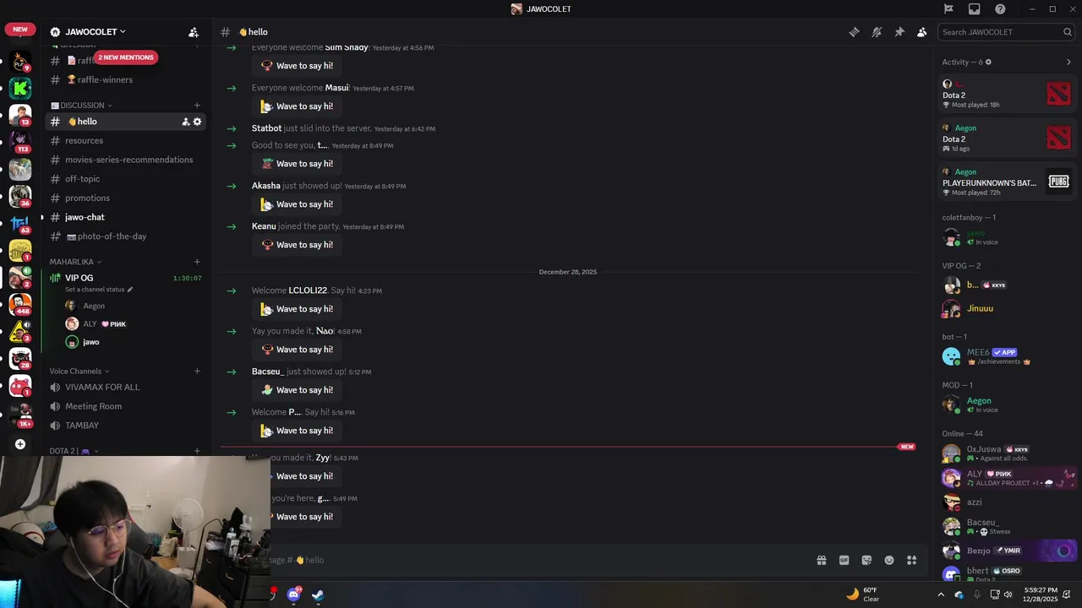Open the inbox icon in title bar
The height and width of the screenshot is (608, 1082).
(975, 9)
